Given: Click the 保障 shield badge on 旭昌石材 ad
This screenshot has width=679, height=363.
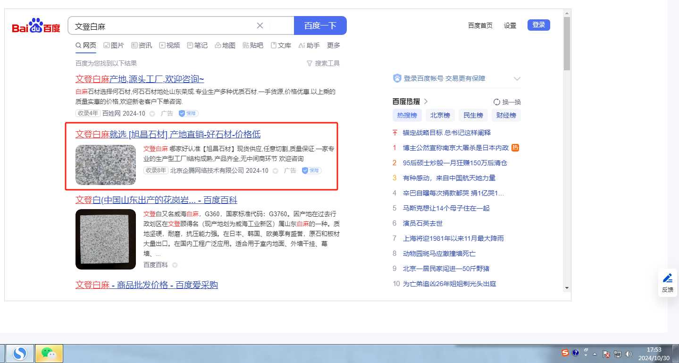Looking at the screenshot, I should pyautogui.click(x=311, y=170).
